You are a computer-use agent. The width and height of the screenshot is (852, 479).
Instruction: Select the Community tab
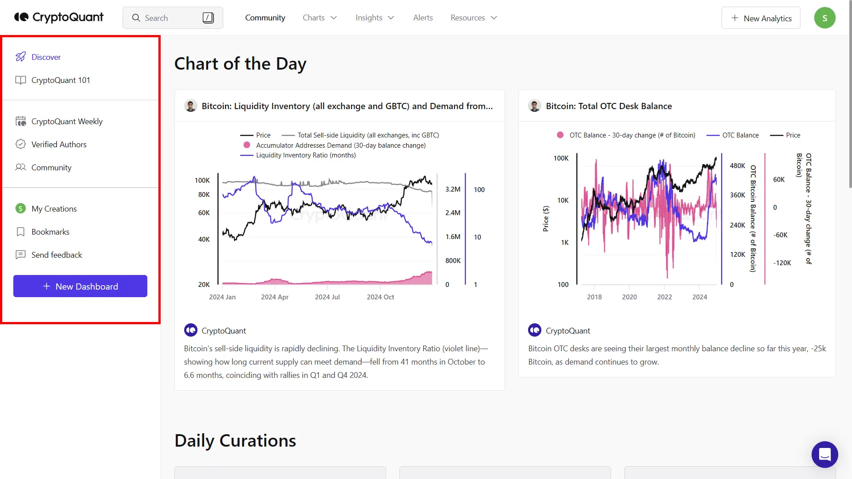pyautogui.click(x=264, y=18)
